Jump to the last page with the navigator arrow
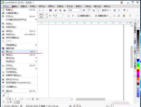This screenshot has height=107, width=141. click(x=30, y=99)
